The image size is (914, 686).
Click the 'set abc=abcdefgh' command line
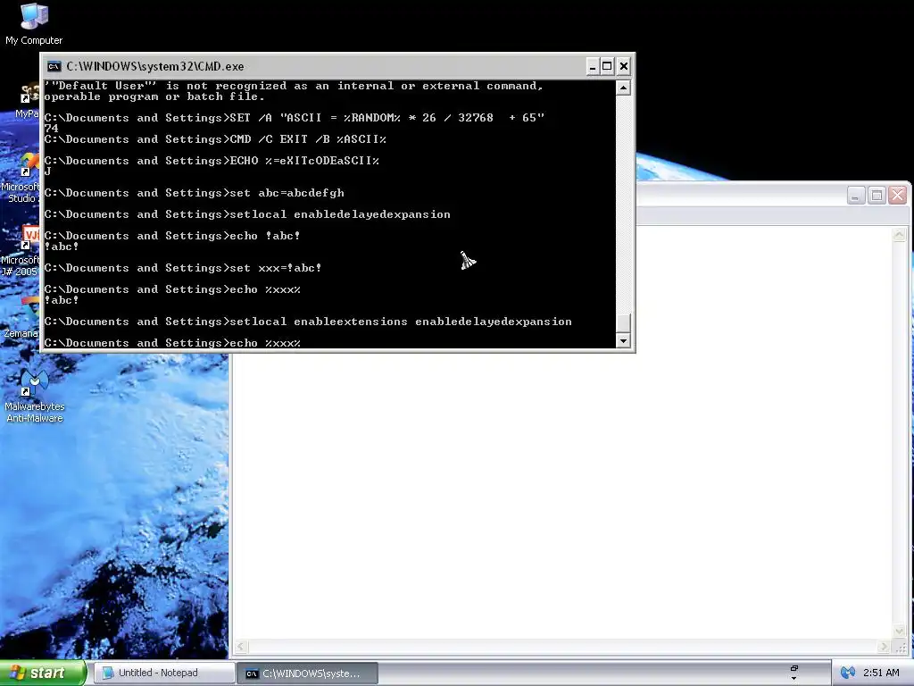(194, 193)
